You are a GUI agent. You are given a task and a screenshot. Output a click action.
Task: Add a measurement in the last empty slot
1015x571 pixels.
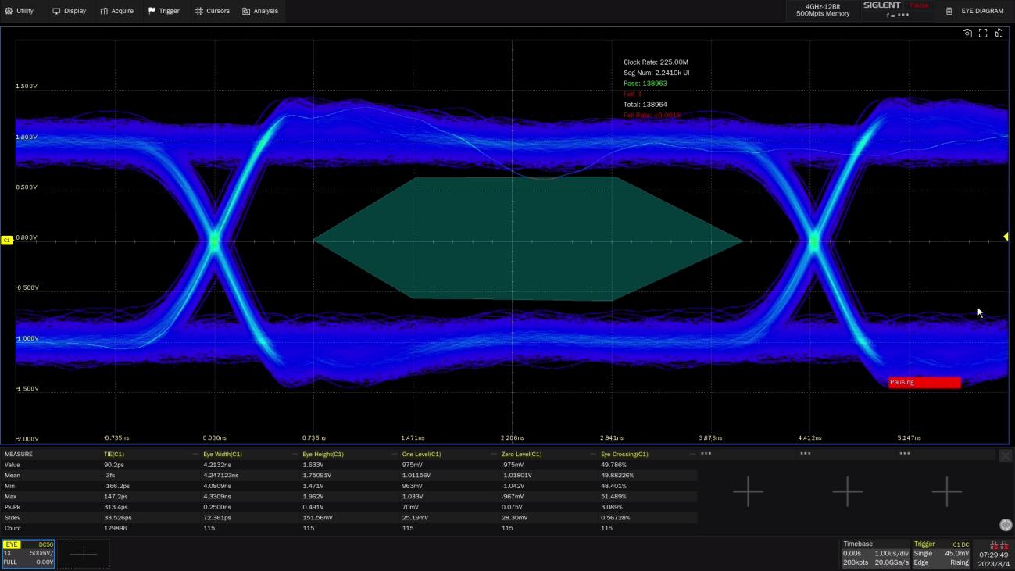pos(946,491)
